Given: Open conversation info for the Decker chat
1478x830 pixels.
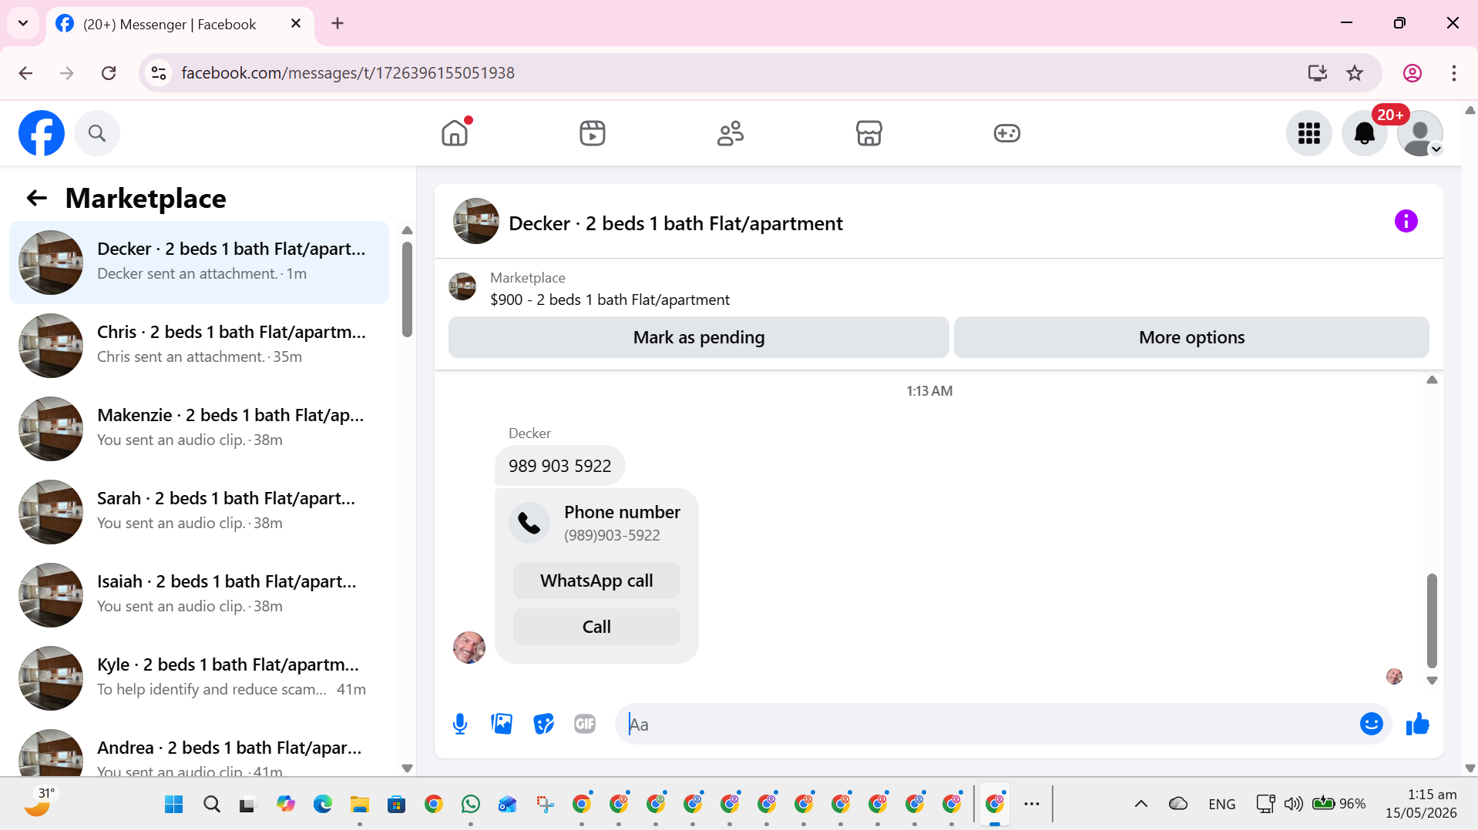Looking at the screenshot, I should (x=1406, y=222).
